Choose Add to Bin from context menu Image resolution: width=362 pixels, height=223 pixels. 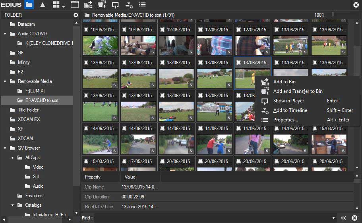point(284,82)
